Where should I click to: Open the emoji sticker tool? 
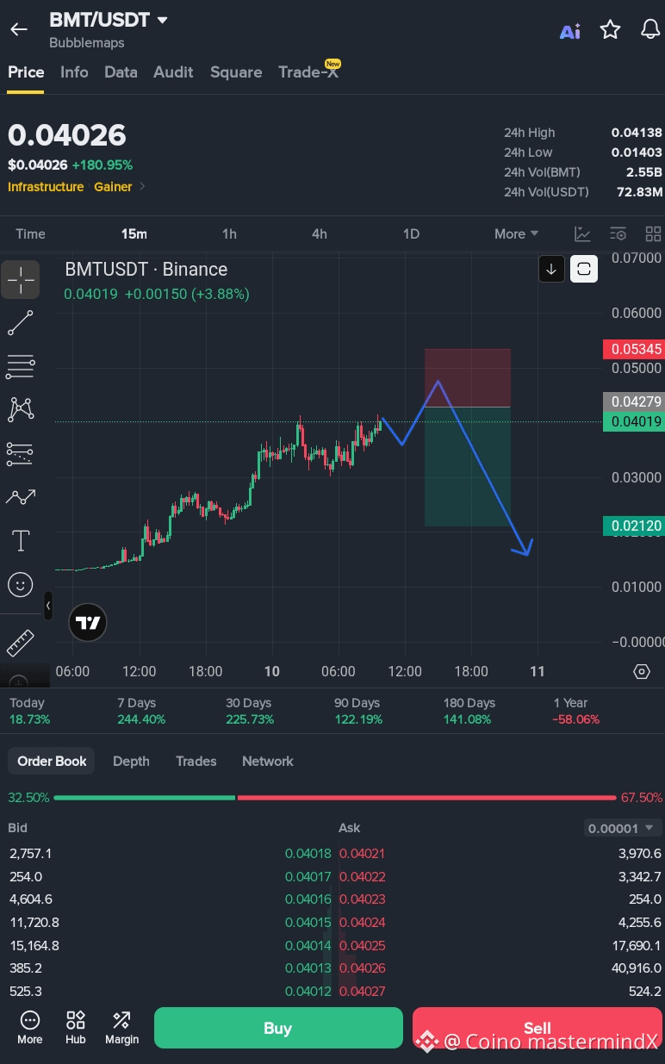click(x=20, y=585)
